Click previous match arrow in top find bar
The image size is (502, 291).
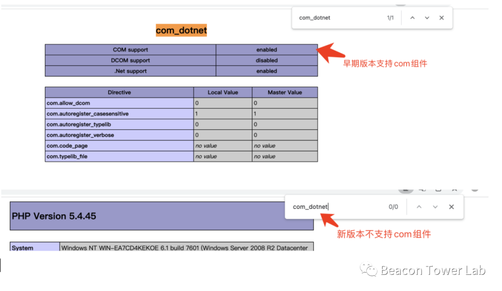pos(412,18)
